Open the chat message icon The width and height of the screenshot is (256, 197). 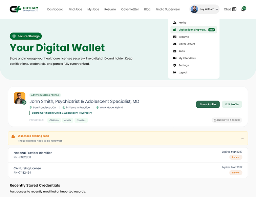[x=234, y=9]
